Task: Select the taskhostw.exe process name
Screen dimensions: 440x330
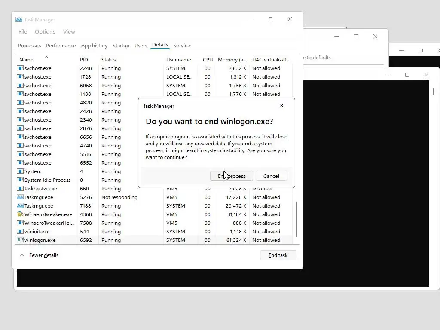Action: [40, 189]
